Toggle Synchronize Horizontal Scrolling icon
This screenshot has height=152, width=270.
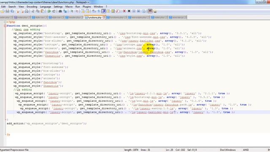click(88, 11)
